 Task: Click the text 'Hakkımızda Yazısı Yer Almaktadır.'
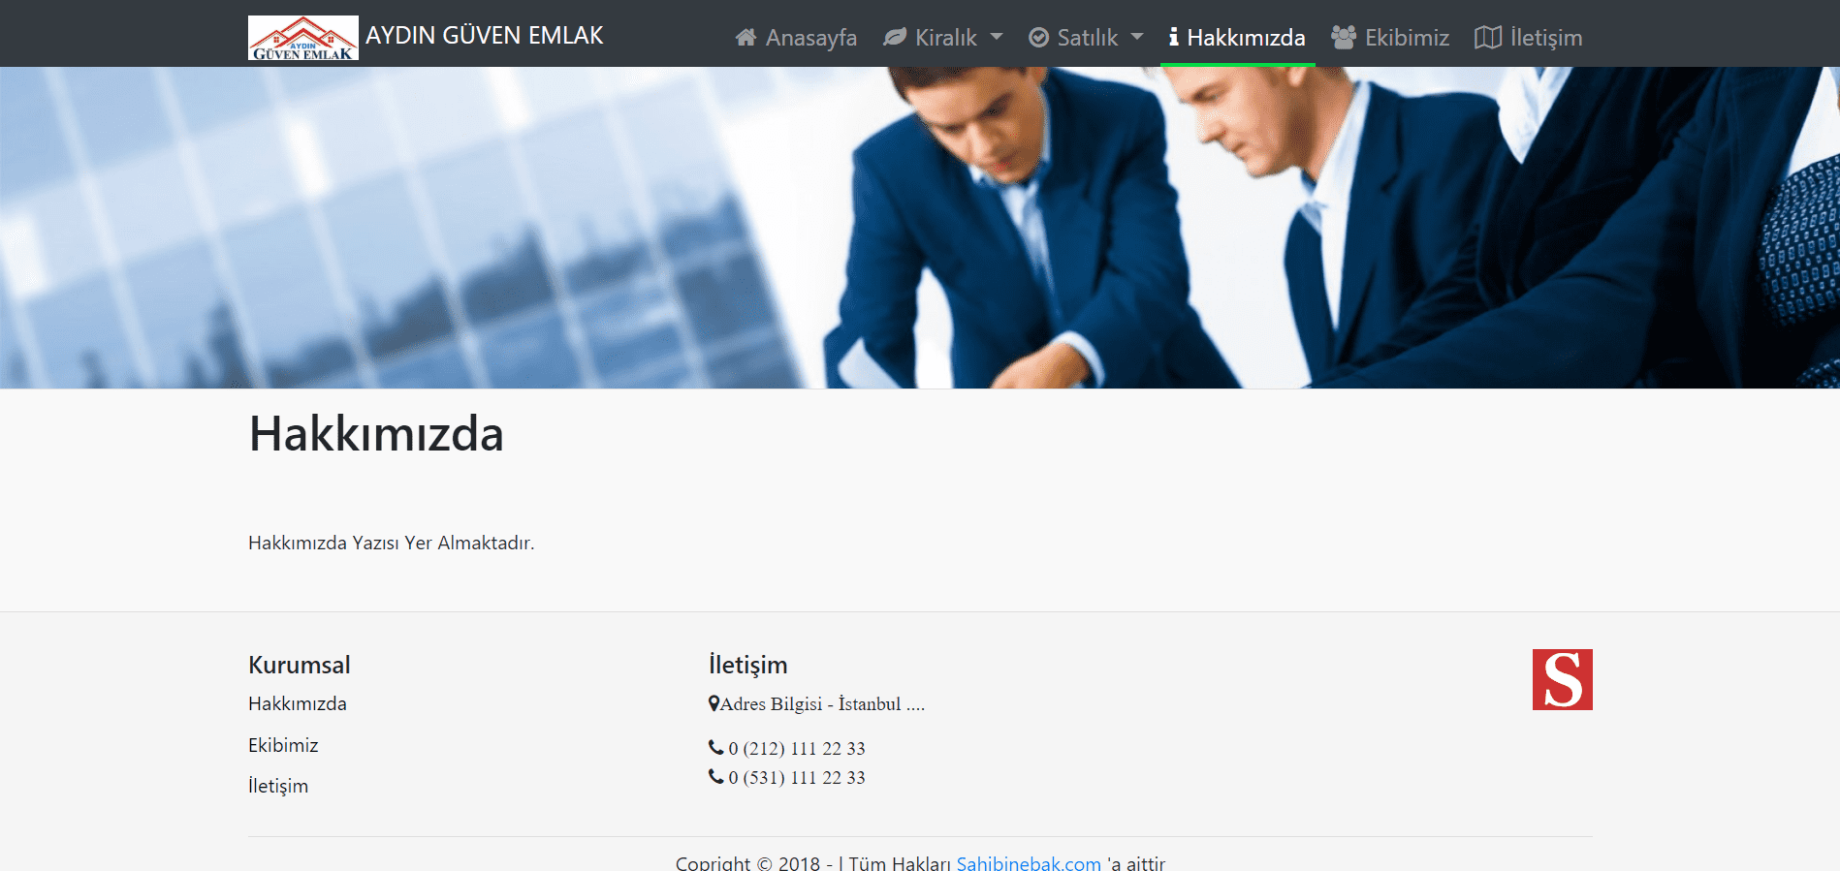(x=392, y=543)
